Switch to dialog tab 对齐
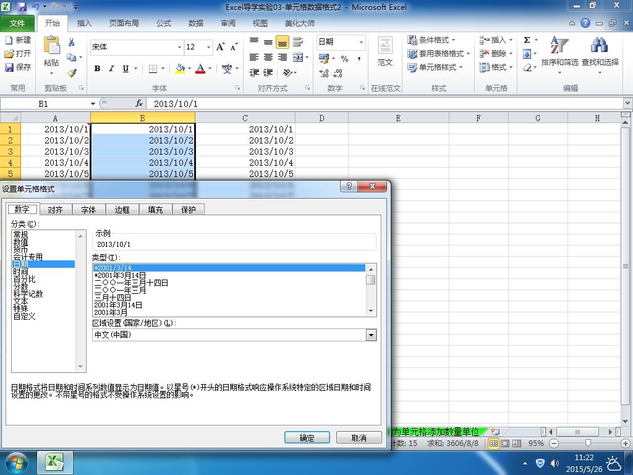 click(x=55, y=210)
